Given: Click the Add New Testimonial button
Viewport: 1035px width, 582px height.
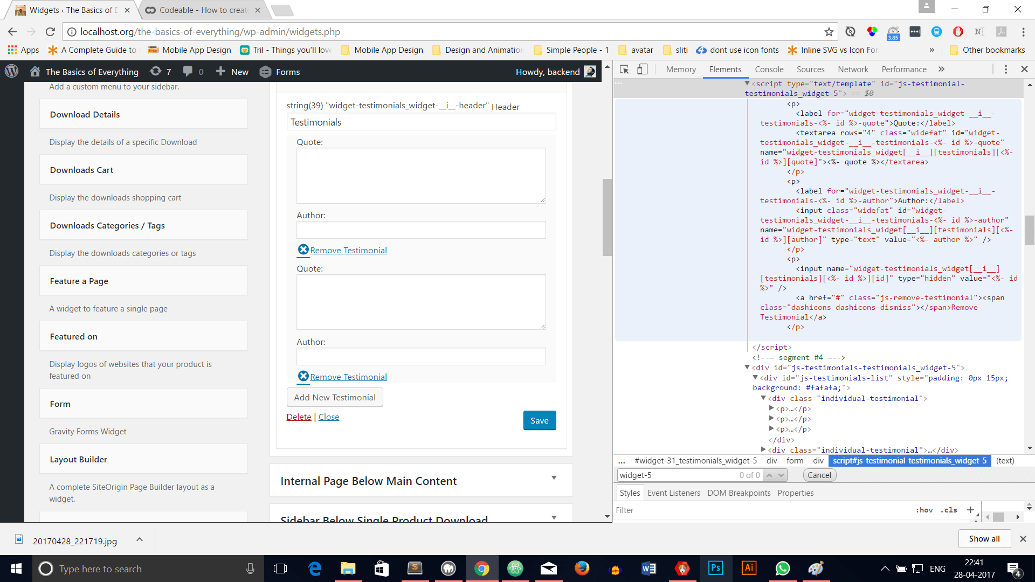Looking at the screenshot, I should click(x=335, y=397).
